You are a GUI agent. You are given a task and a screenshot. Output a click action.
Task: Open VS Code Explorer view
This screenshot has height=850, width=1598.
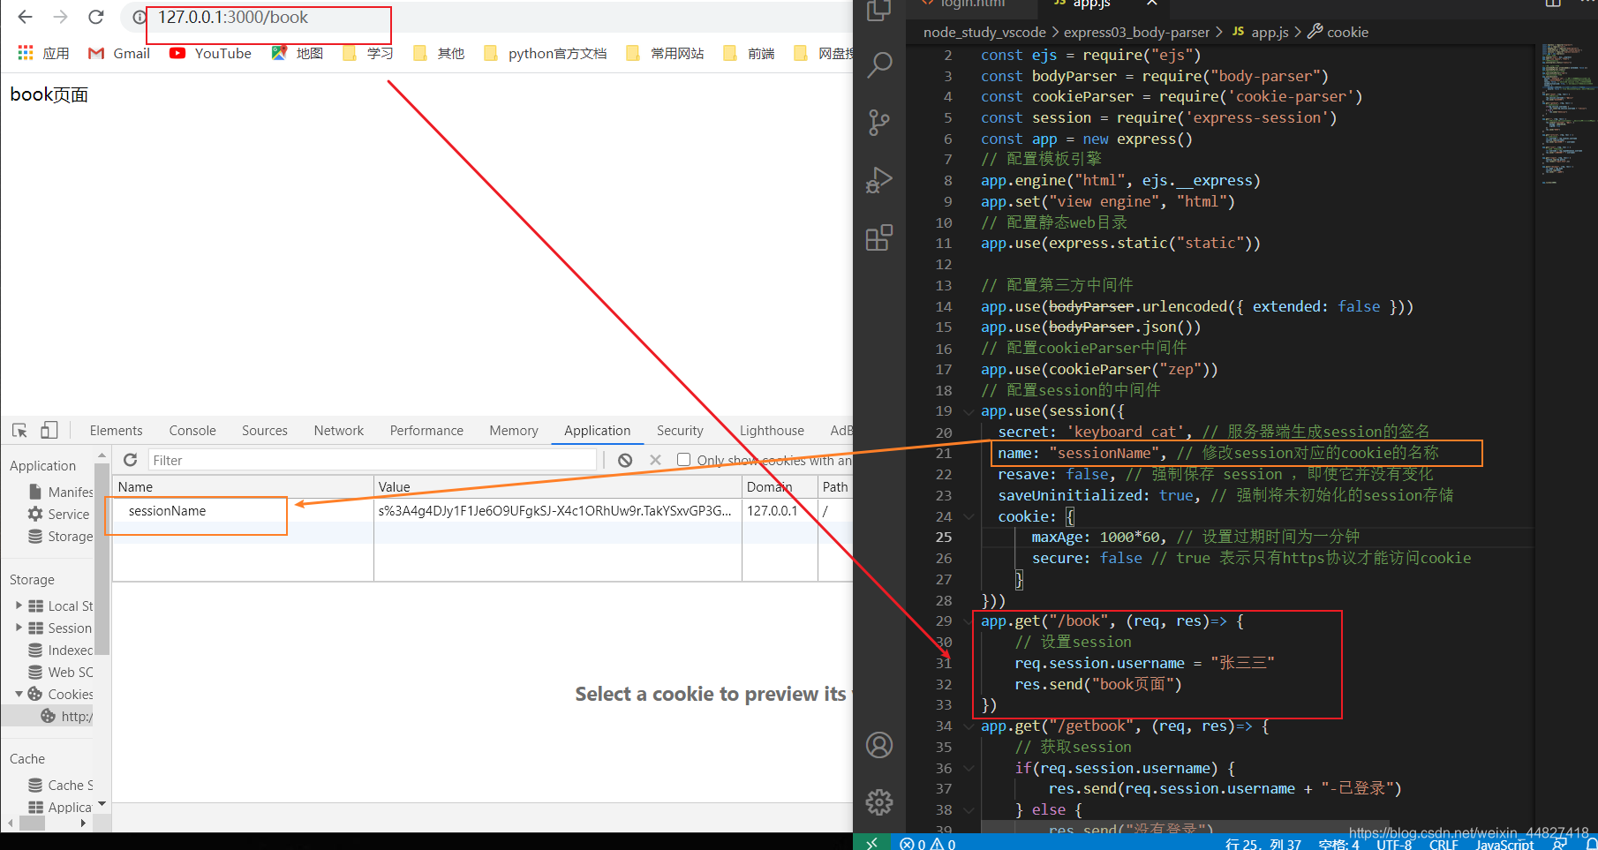(879, 11)
